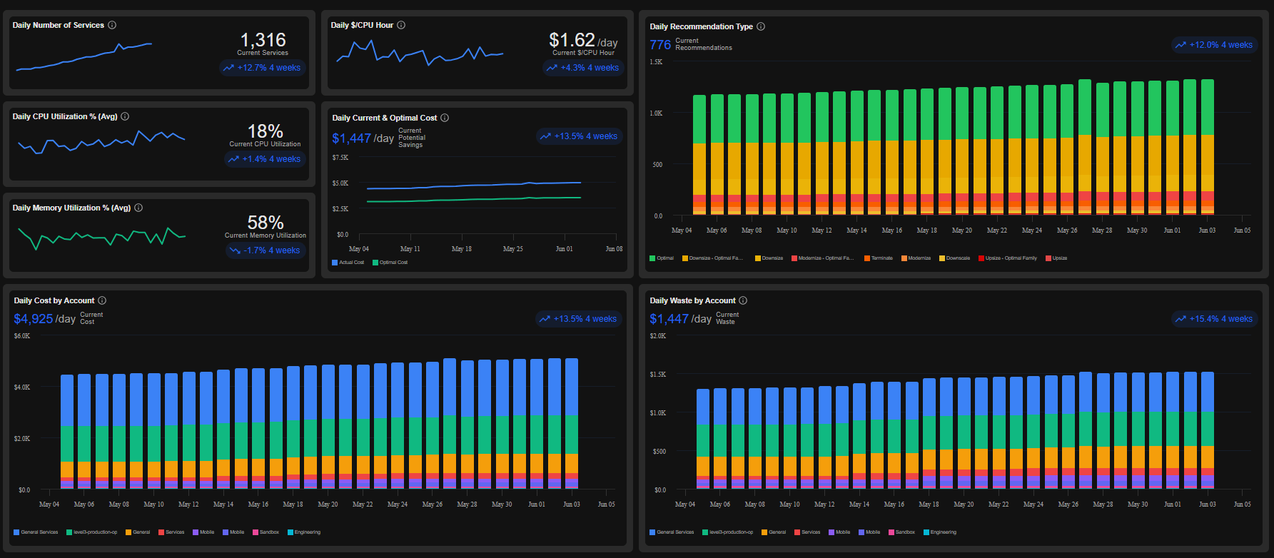Click +15.4% 4 weeks badge on Daily Waste
Screen dimensions: 1274x558
[x=1214, y=319]
